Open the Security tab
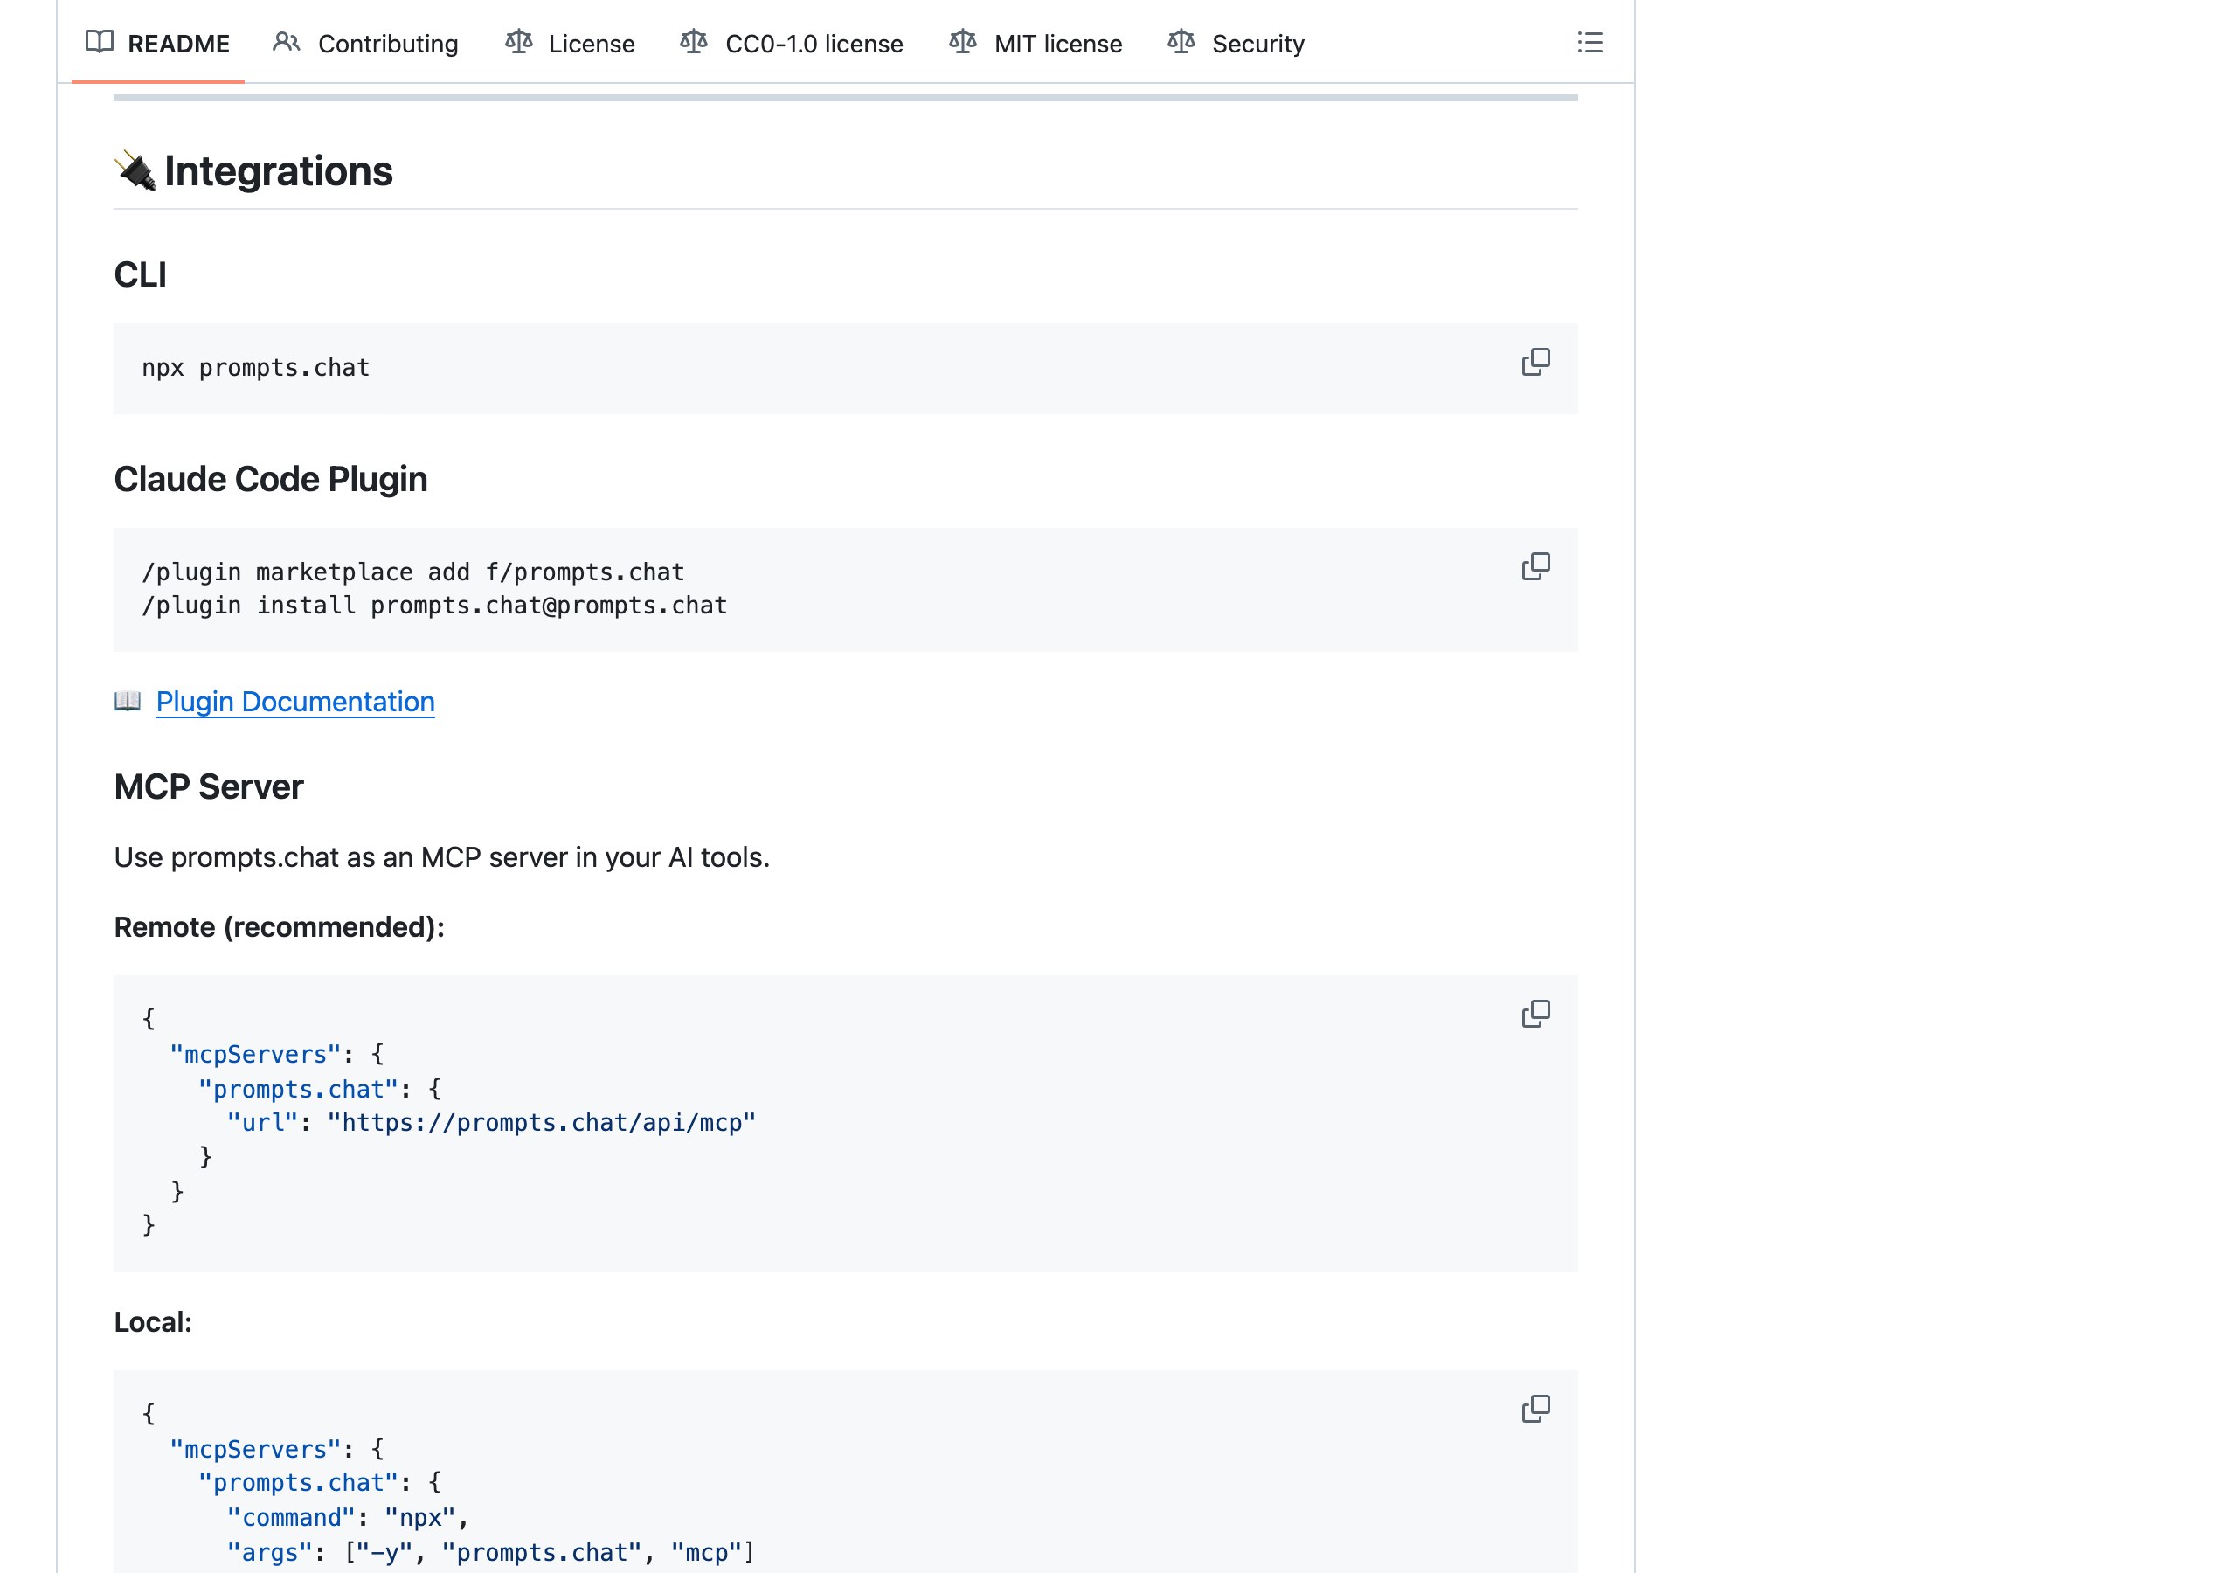Screen dimensions: 2237x1573 tap(1236, 43)
